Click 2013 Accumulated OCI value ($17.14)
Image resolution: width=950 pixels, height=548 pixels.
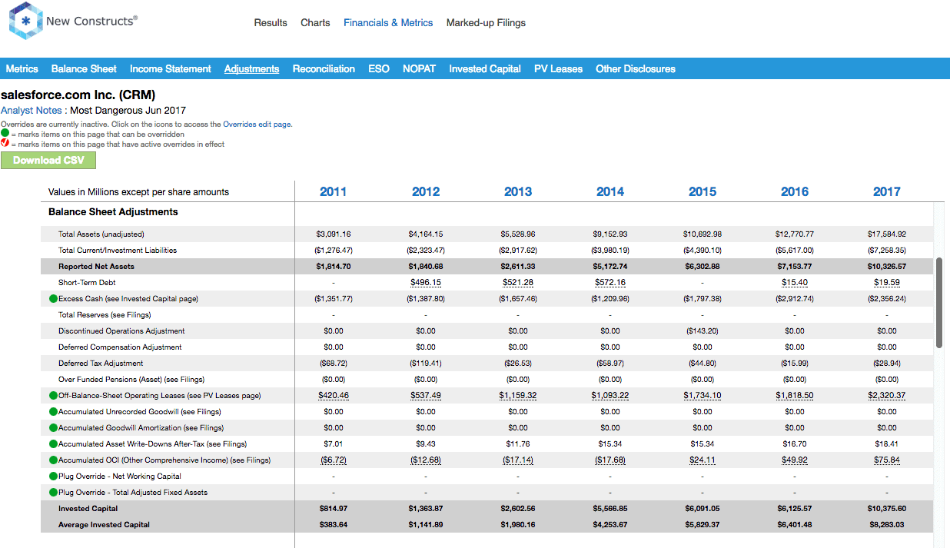click(x=518, y=460)
